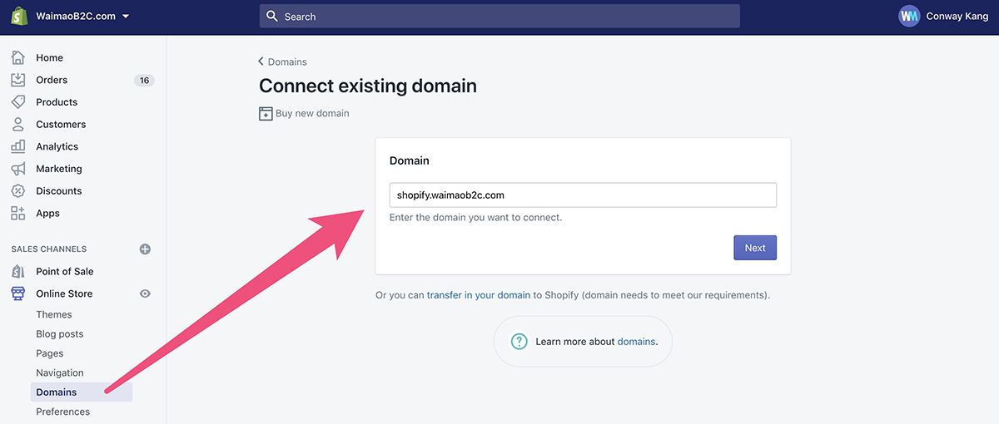Focus the domain text input field
This screenshot has height=424, width=999.
click(583, 195)
